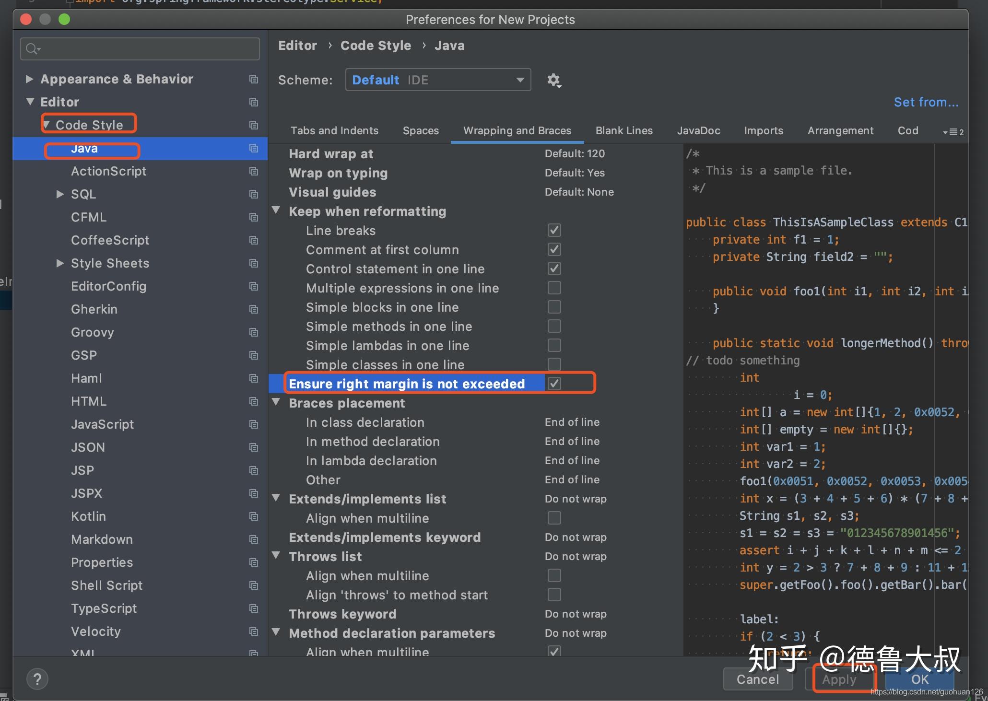Click the project-level icon next to JavaScript
This screenshot has width=988, height=701.
pos(254,424)
